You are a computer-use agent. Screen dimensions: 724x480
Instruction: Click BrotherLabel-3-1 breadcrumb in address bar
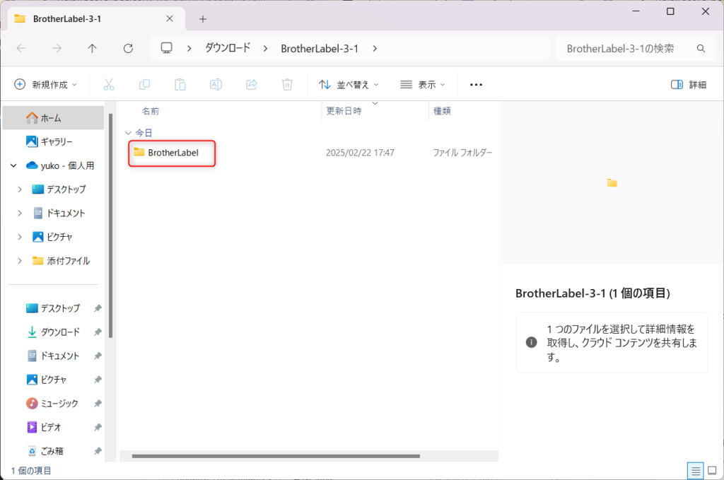tap(320, 49)
